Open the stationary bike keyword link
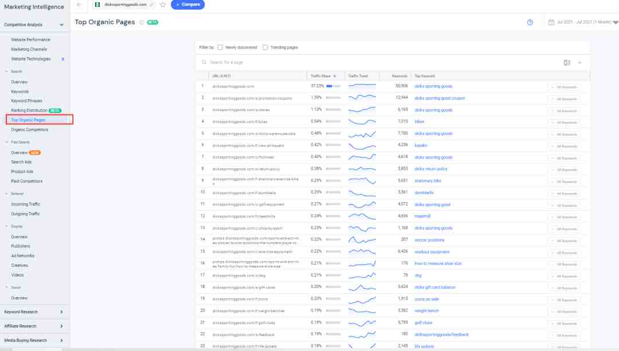The image size is (619, 351). pyautogui.click(x=428, y=180)
